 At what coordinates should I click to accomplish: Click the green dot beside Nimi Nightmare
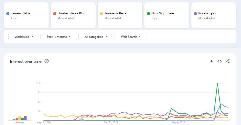148,13
